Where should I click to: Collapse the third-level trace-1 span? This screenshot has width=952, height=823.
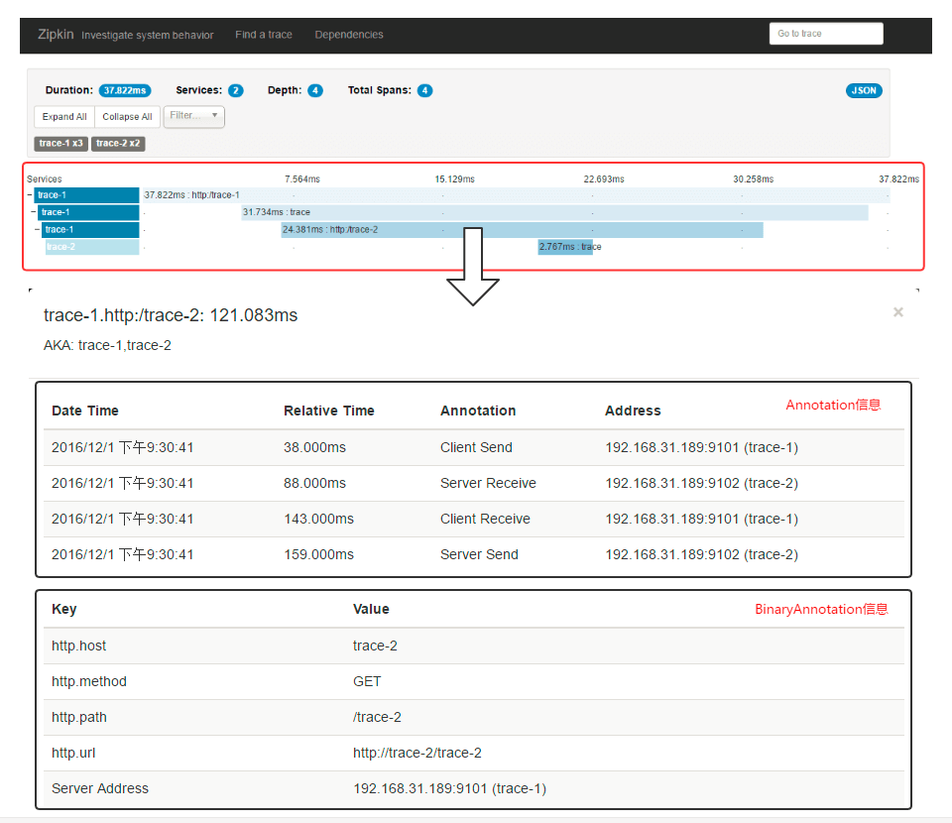point(37,229)
